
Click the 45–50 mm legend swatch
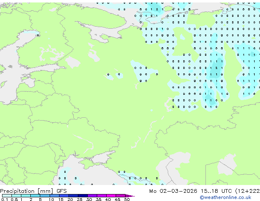click(x=121, y=196)
